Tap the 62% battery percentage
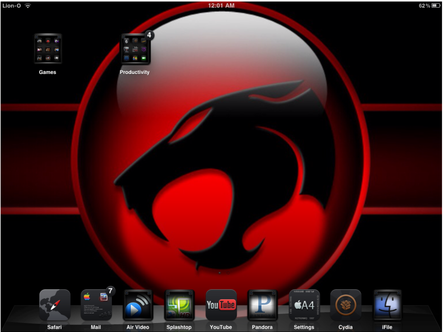The width and height of the screenshot is (443, 332). tap(425, 5)
